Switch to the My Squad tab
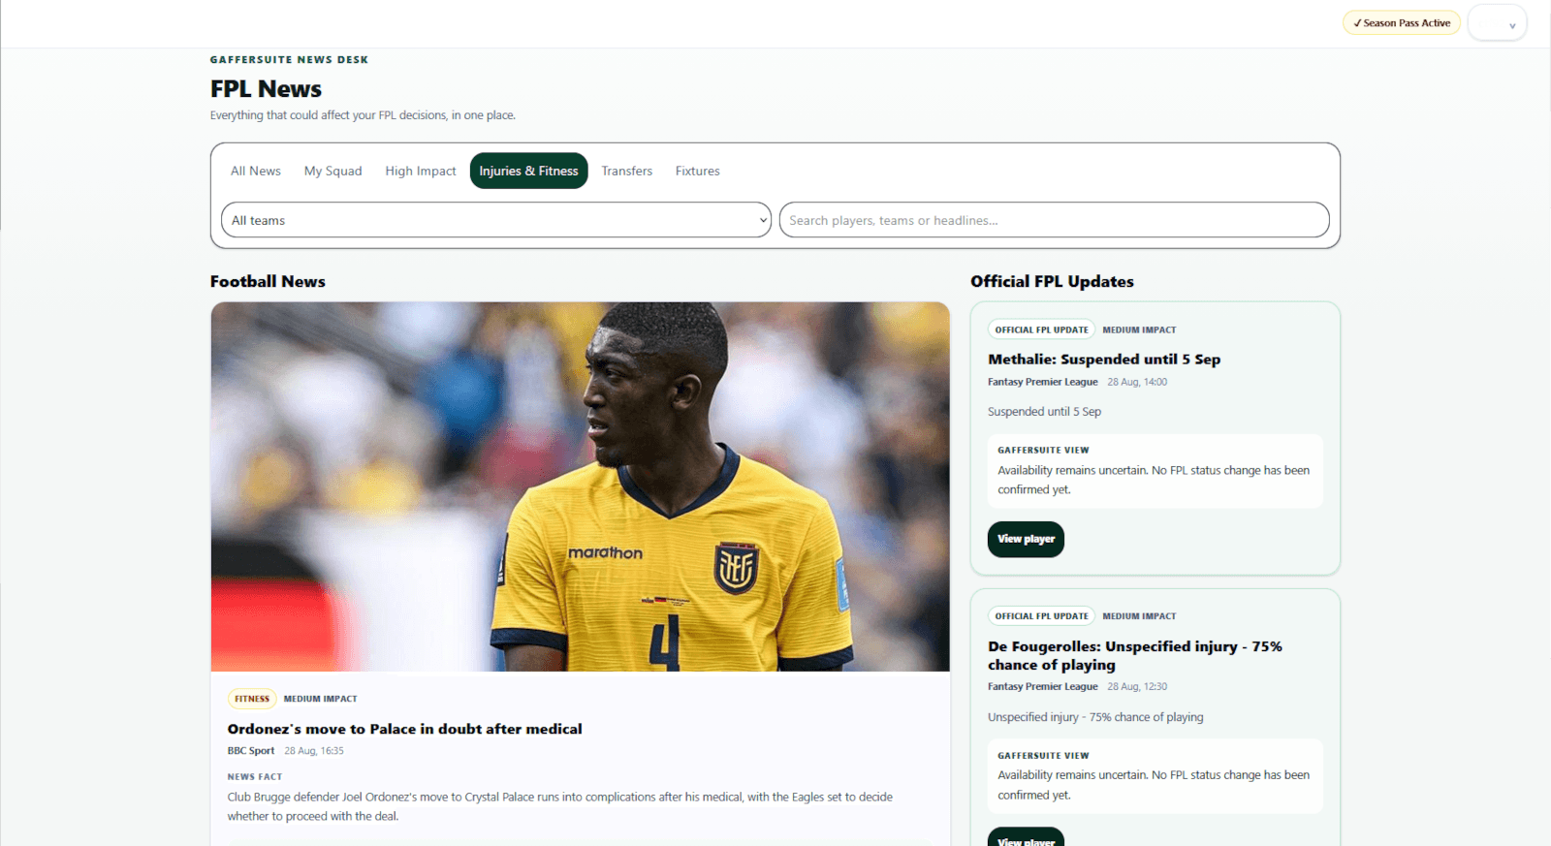 click(332, 171)
